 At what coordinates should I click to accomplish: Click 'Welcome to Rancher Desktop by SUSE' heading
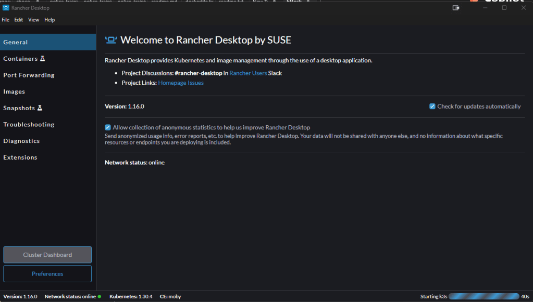206,40
